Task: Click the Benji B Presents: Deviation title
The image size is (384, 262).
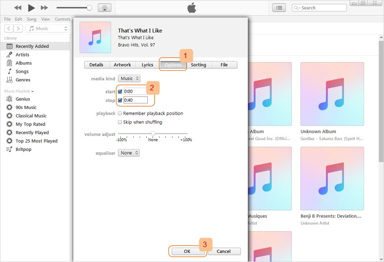Action: click(331, 216)
